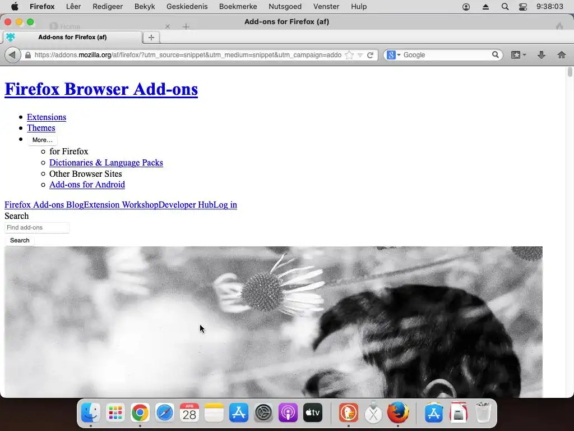
Task: Open the Firefox Add-ons Blog link
Action: coord(44,205)
